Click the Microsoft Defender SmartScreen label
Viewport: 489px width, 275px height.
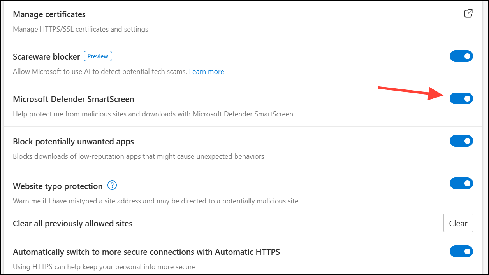[x=73, y=99]
